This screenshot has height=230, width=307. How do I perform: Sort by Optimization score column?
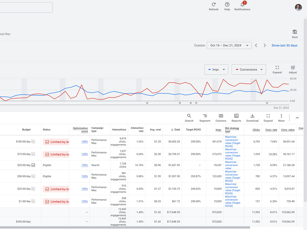(x=80, y=130)
